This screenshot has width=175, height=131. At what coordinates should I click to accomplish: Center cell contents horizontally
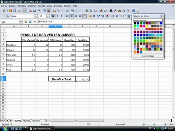[71, 16]
